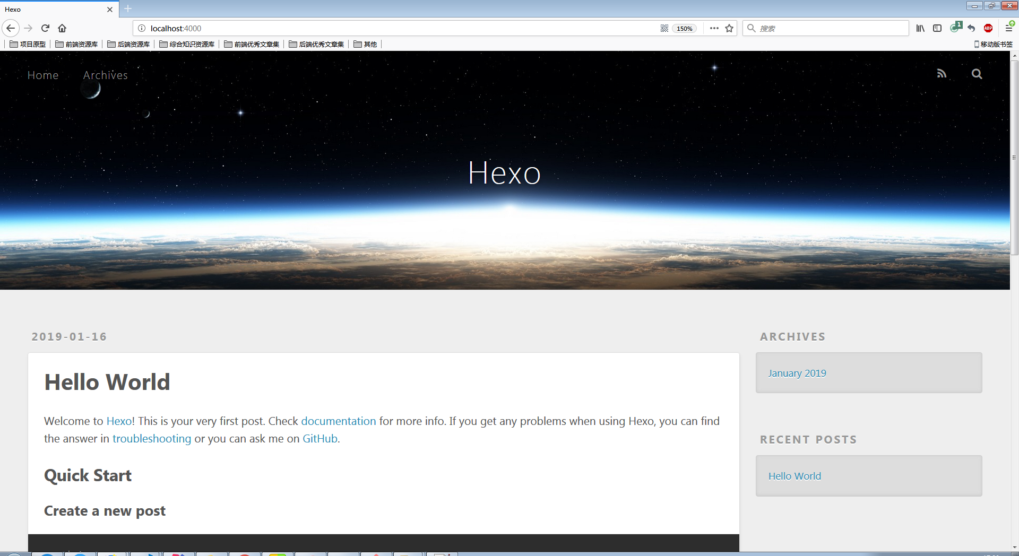Image resolution: width=1019 pixels, height=556 pixels.
Task: Reset the 150% zoom level badge
Action: pos(684,29)
